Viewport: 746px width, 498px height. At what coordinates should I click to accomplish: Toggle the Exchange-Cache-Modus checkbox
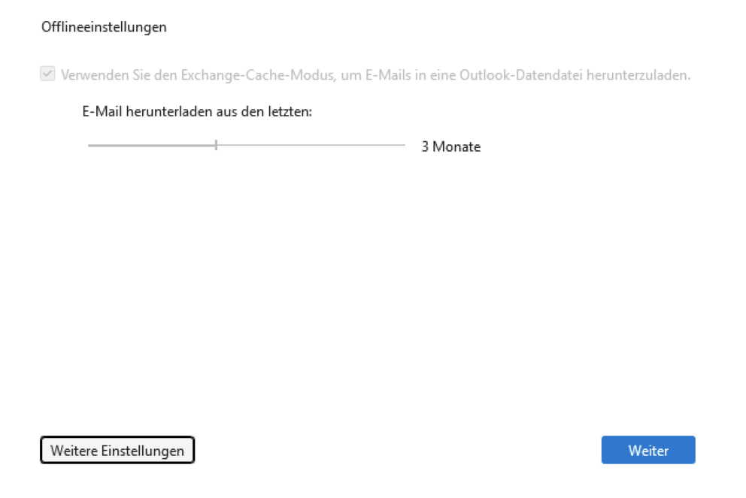coord(47,74)
